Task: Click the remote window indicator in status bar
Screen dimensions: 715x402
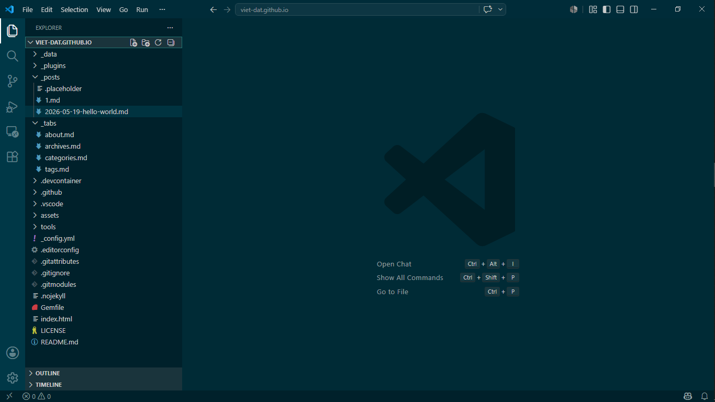Action: 9,396
